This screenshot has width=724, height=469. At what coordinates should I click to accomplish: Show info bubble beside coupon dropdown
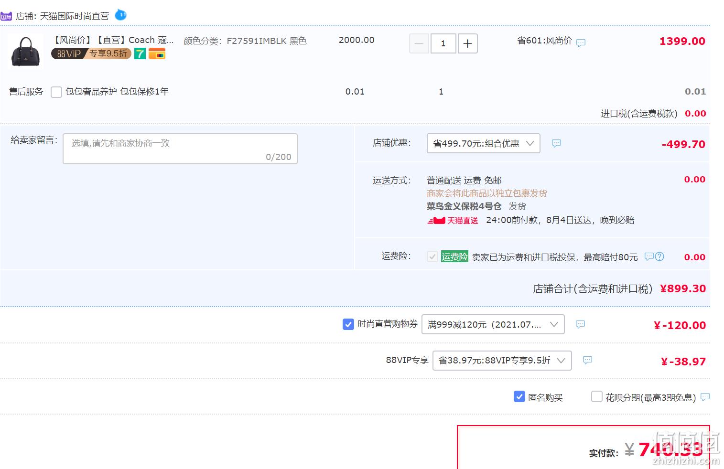click(x=580, y=324)
